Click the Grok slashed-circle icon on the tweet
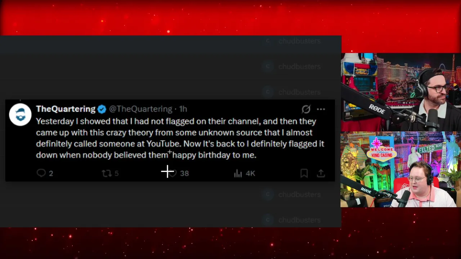Screen dimensions: 461x259 click(306, 109)
